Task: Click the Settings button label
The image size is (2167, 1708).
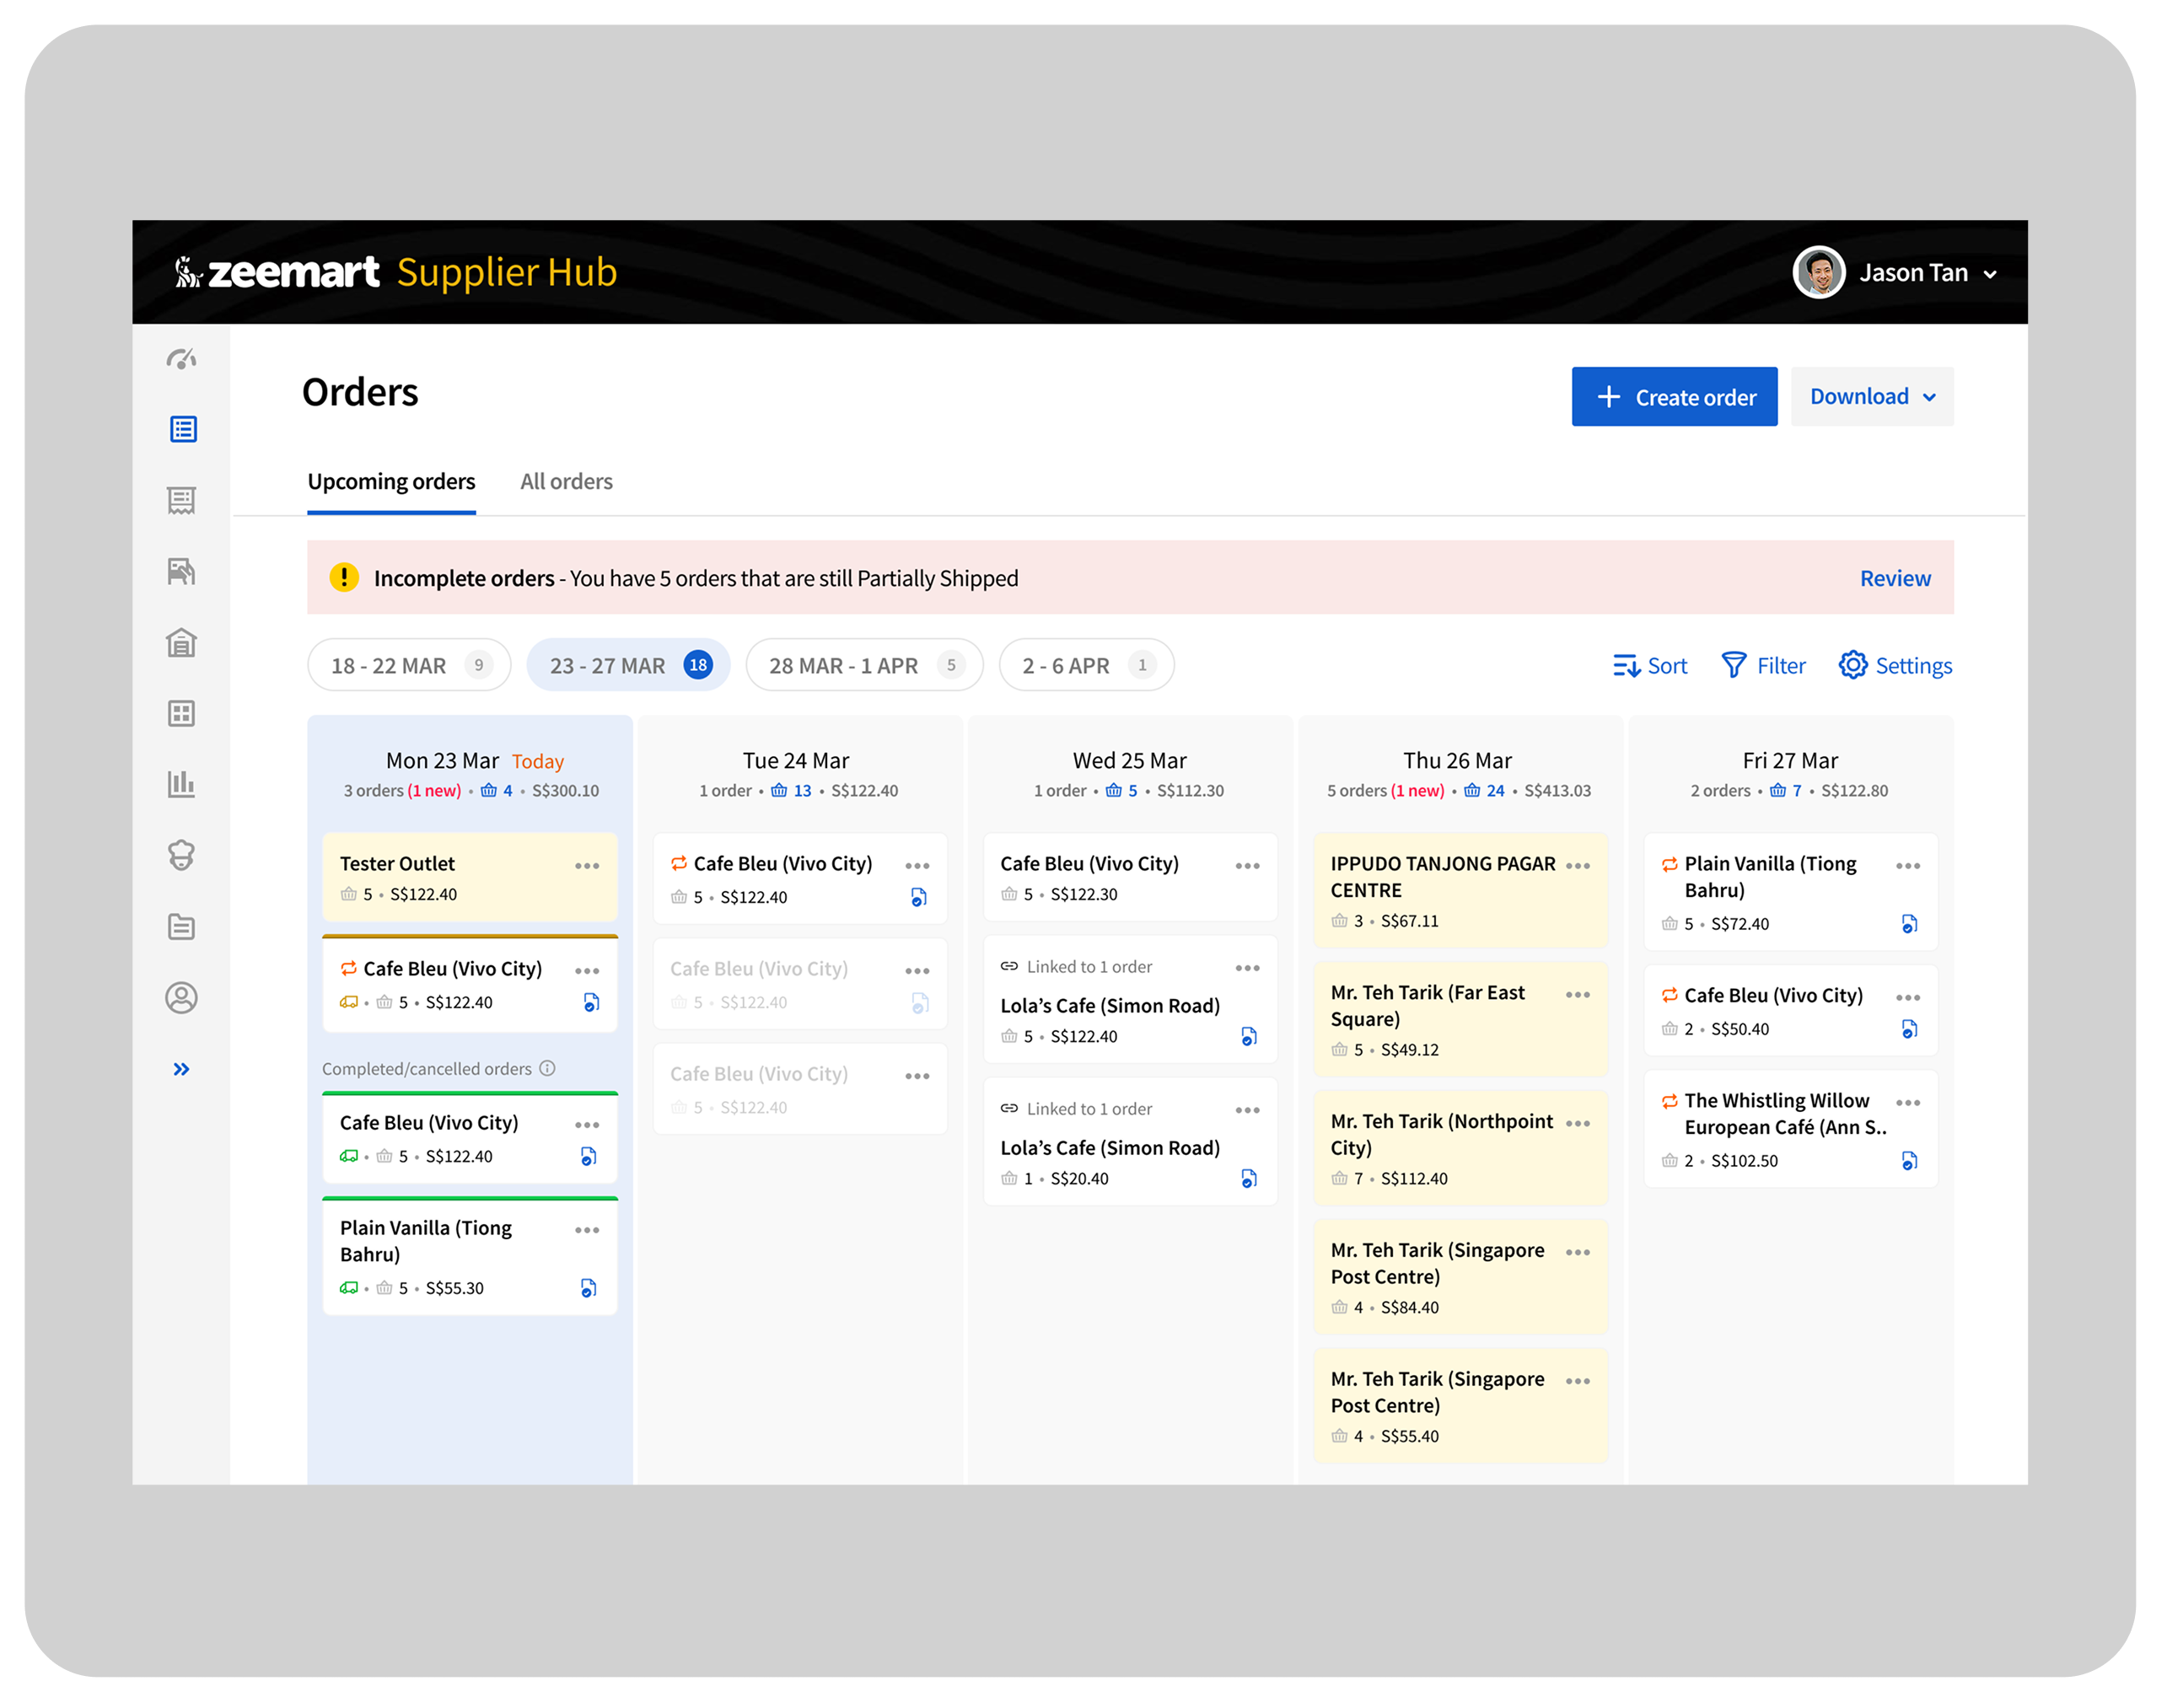Action: [x=1913, y=666]
